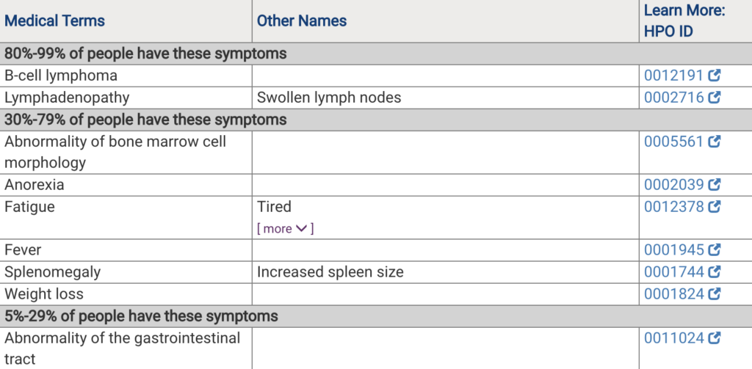752x369 pixels.
Task: Click the Medical Terms column header
Action: click(x=54, y=21)
